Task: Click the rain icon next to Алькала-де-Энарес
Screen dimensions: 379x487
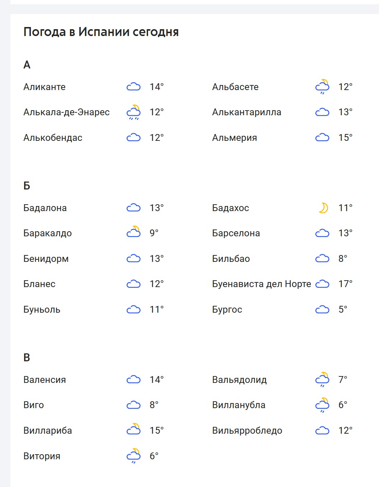Action: pyautogui.click(x=133, y=112)
